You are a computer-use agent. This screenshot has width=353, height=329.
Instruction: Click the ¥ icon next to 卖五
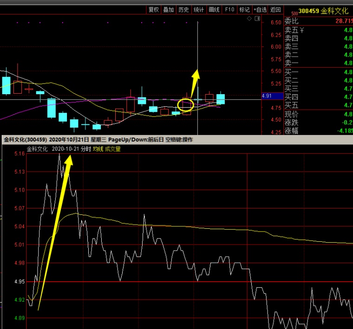302,30
